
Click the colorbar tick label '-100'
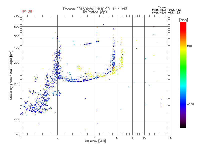[x=190, y=104]
